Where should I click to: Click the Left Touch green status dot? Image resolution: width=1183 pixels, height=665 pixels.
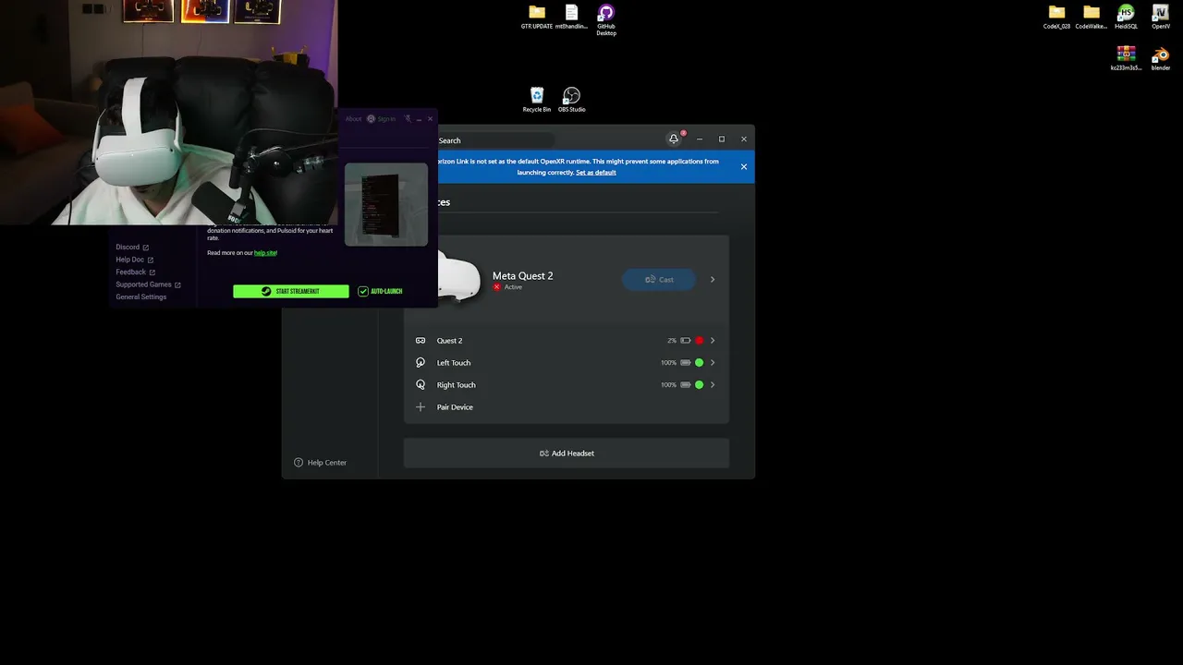[700, 363]
